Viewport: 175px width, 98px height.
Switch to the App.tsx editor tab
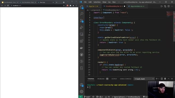pos(93,6)
